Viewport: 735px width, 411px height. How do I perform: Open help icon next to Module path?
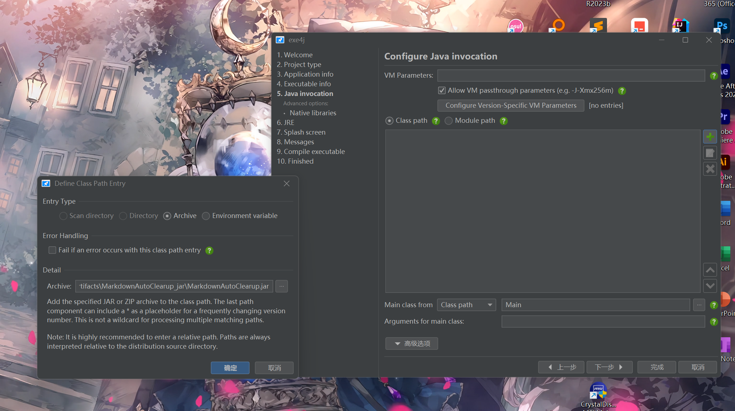click(503, 121)
